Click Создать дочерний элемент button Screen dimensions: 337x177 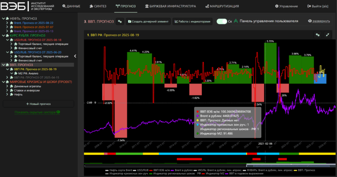148,21
